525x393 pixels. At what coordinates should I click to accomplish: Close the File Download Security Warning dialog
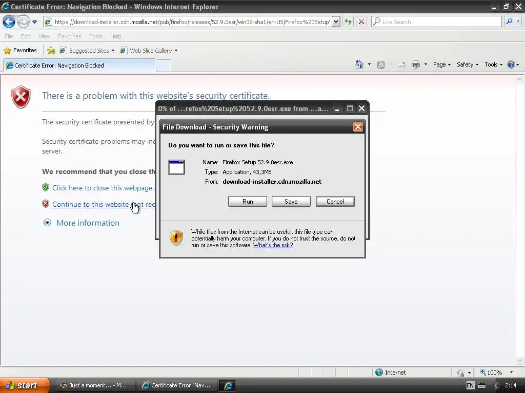point(358,127)
